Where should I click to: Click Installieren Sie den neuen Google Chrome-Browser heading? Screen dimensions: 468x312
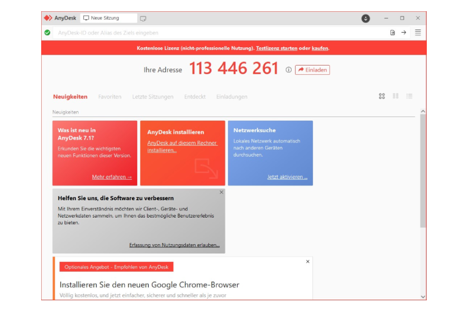pos(149,285)
